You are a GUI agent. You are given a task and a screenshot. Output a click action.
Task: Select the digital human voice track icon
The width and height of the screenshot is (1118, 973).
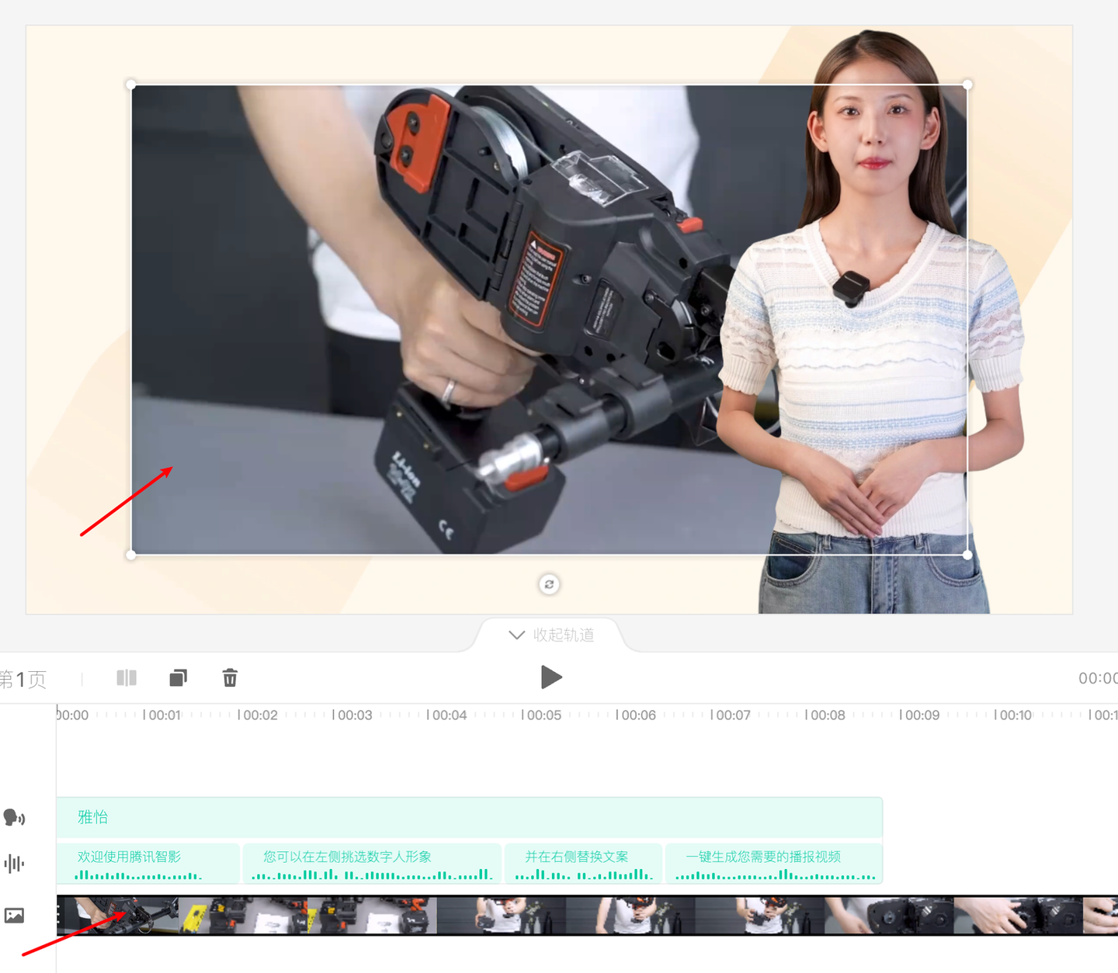[14, 817]
